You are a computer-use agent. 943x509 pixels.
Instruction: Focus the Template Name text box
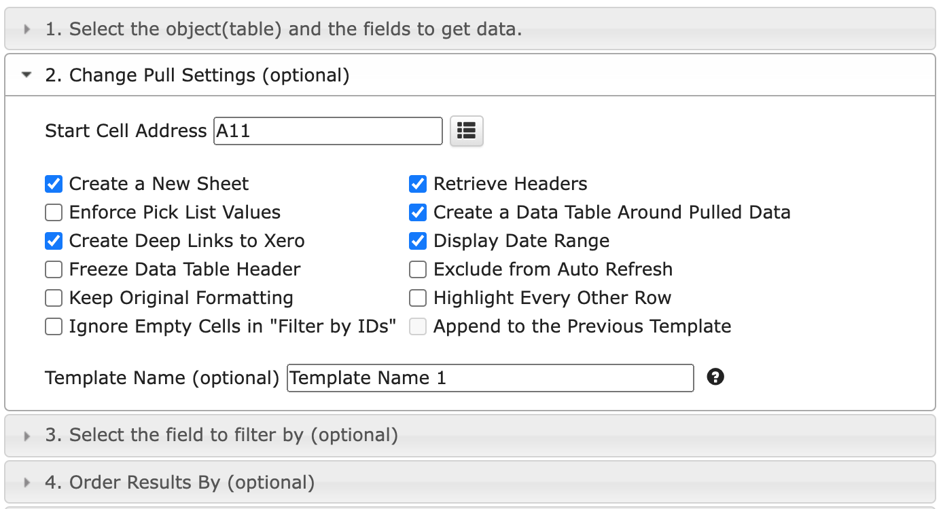[490, 378]
